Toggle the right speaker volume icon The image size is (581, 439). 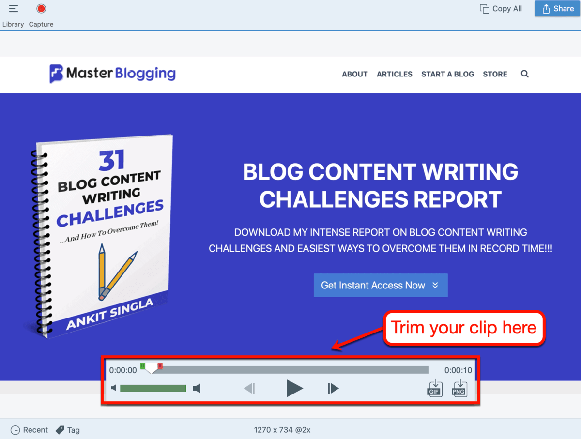pyautogui.click(x=197, y=388)
